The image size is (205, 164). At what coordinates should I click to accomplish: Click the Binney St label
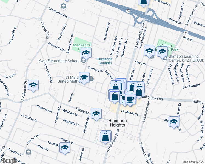175,21
